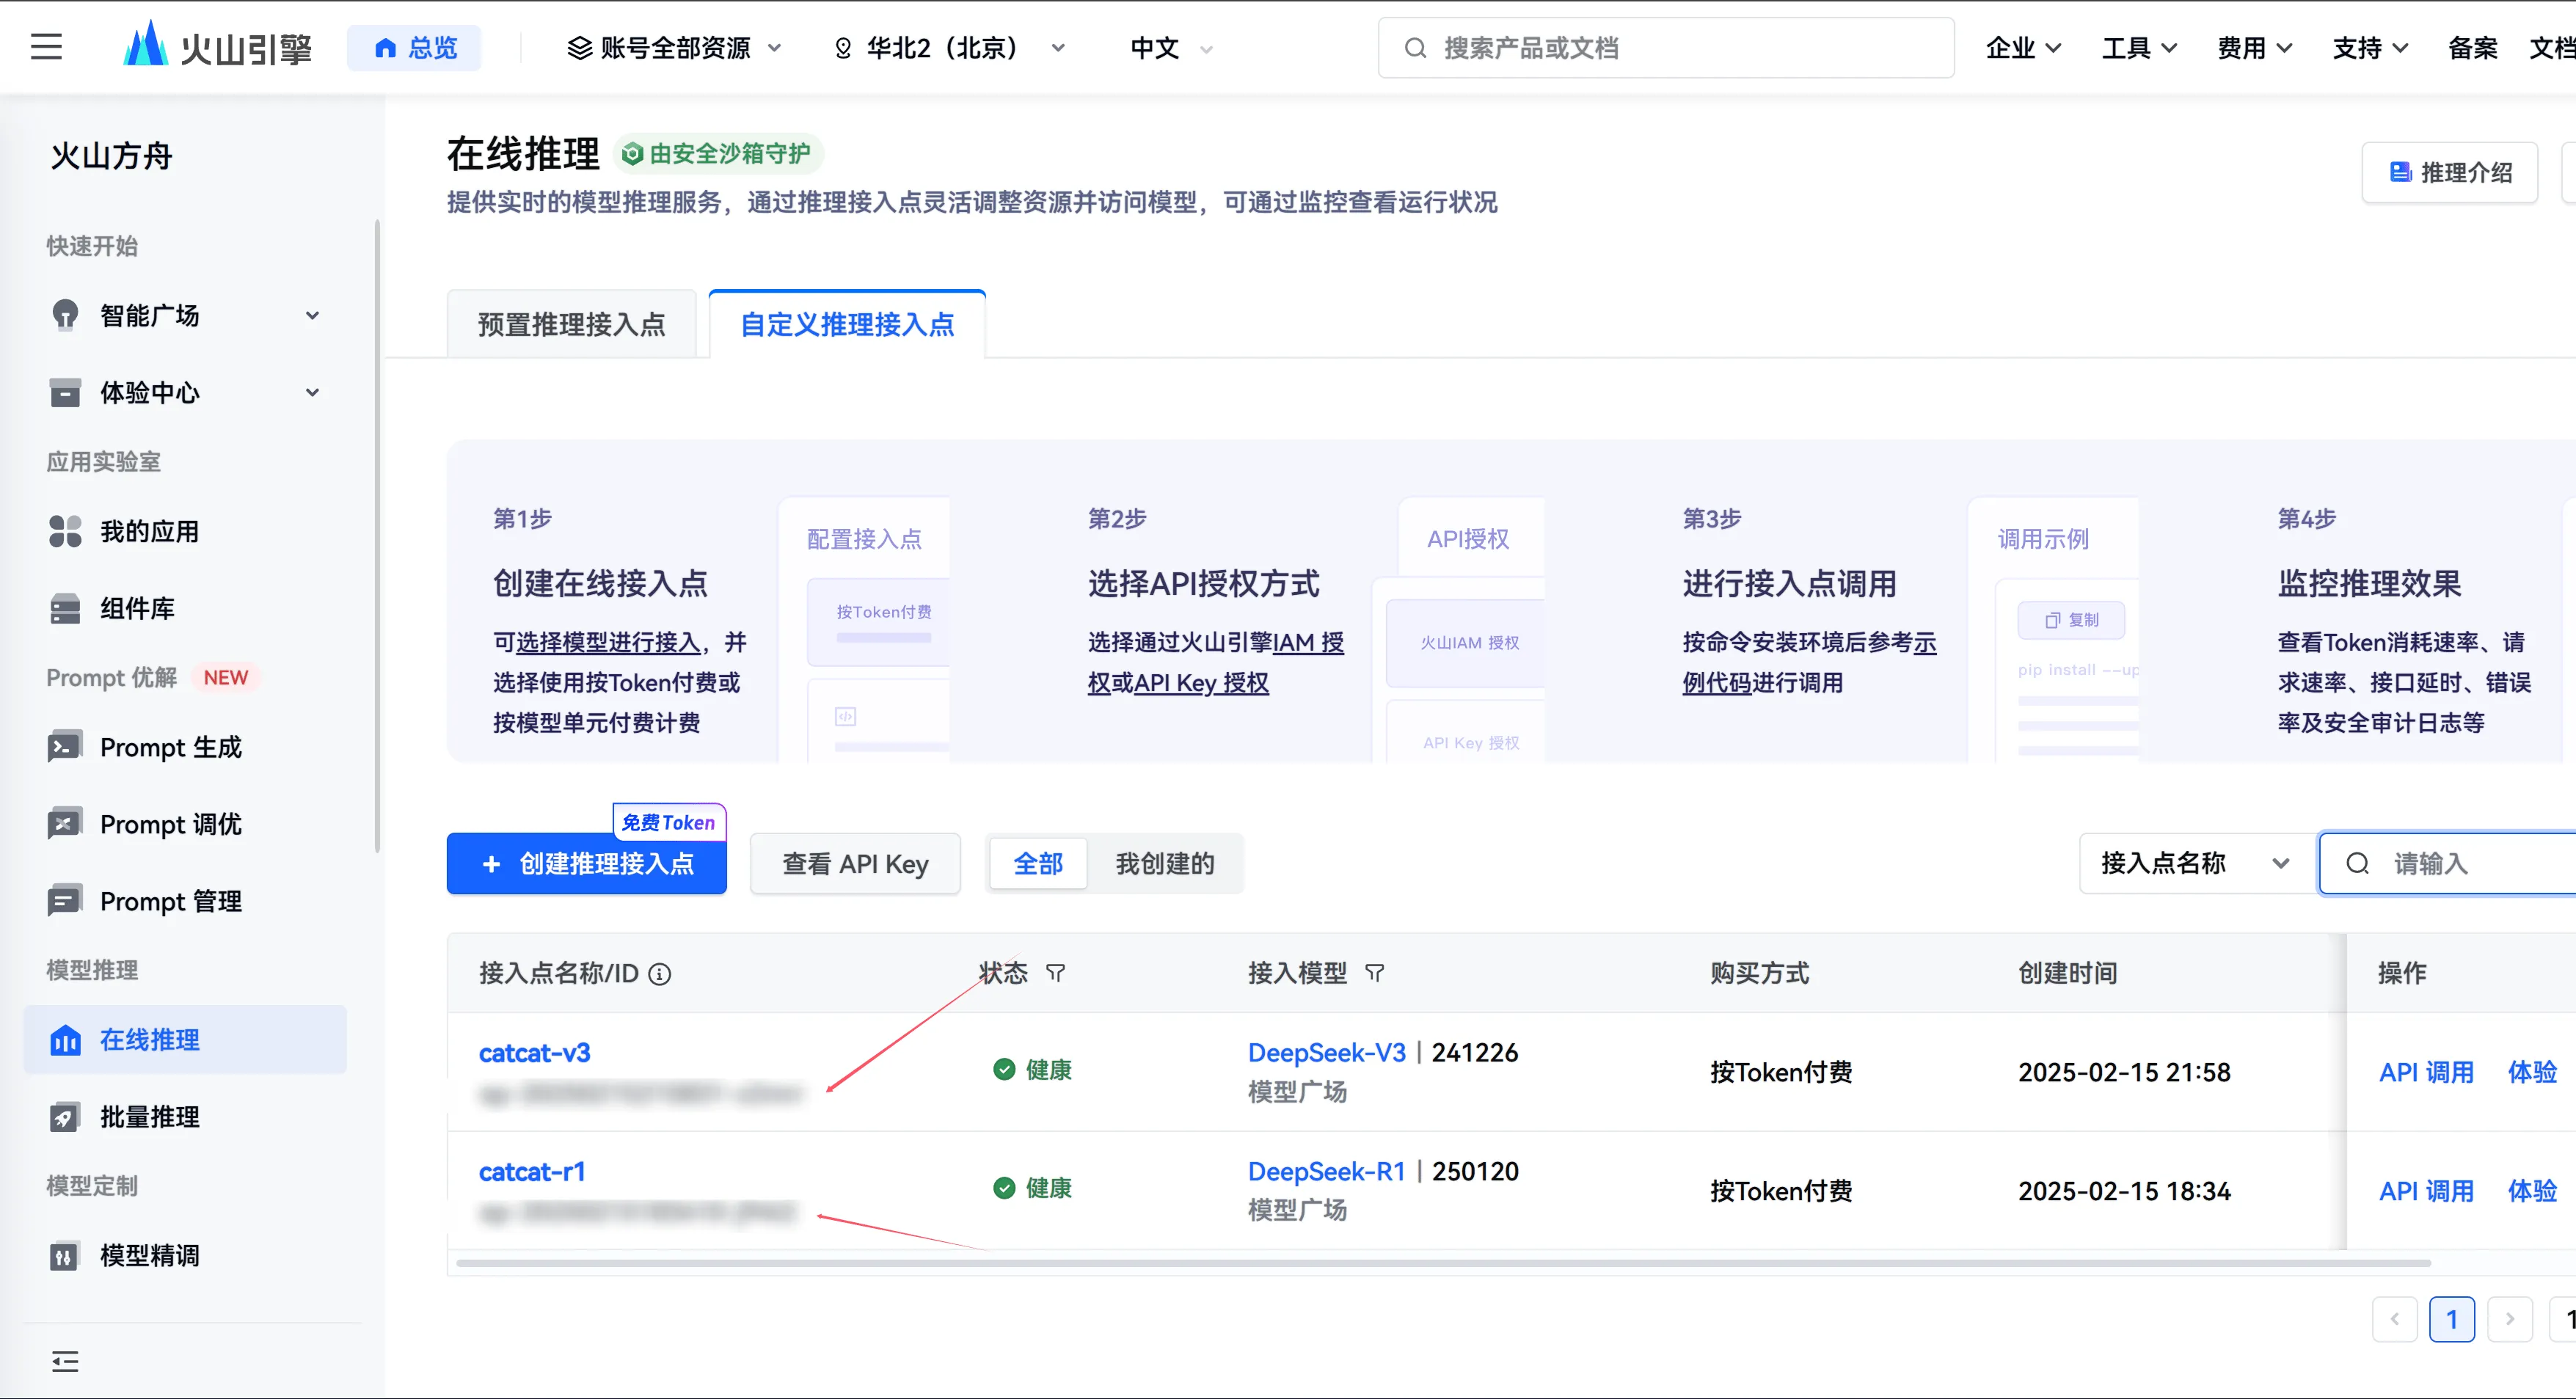Click the 智能广场 lightbulb icon
Viewport: 2576px width, 1399px height.
[65, 316]
